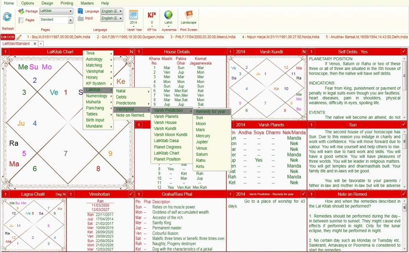409x253 pixels.
Task: Click the N button on Varsh Kundli panel
Action: [304, 51]
